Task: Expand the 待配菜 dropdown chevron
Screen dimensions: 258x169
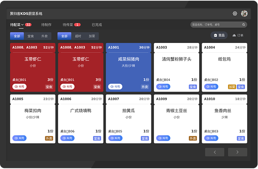Action: pyautogui.click(x=22, y=25)
